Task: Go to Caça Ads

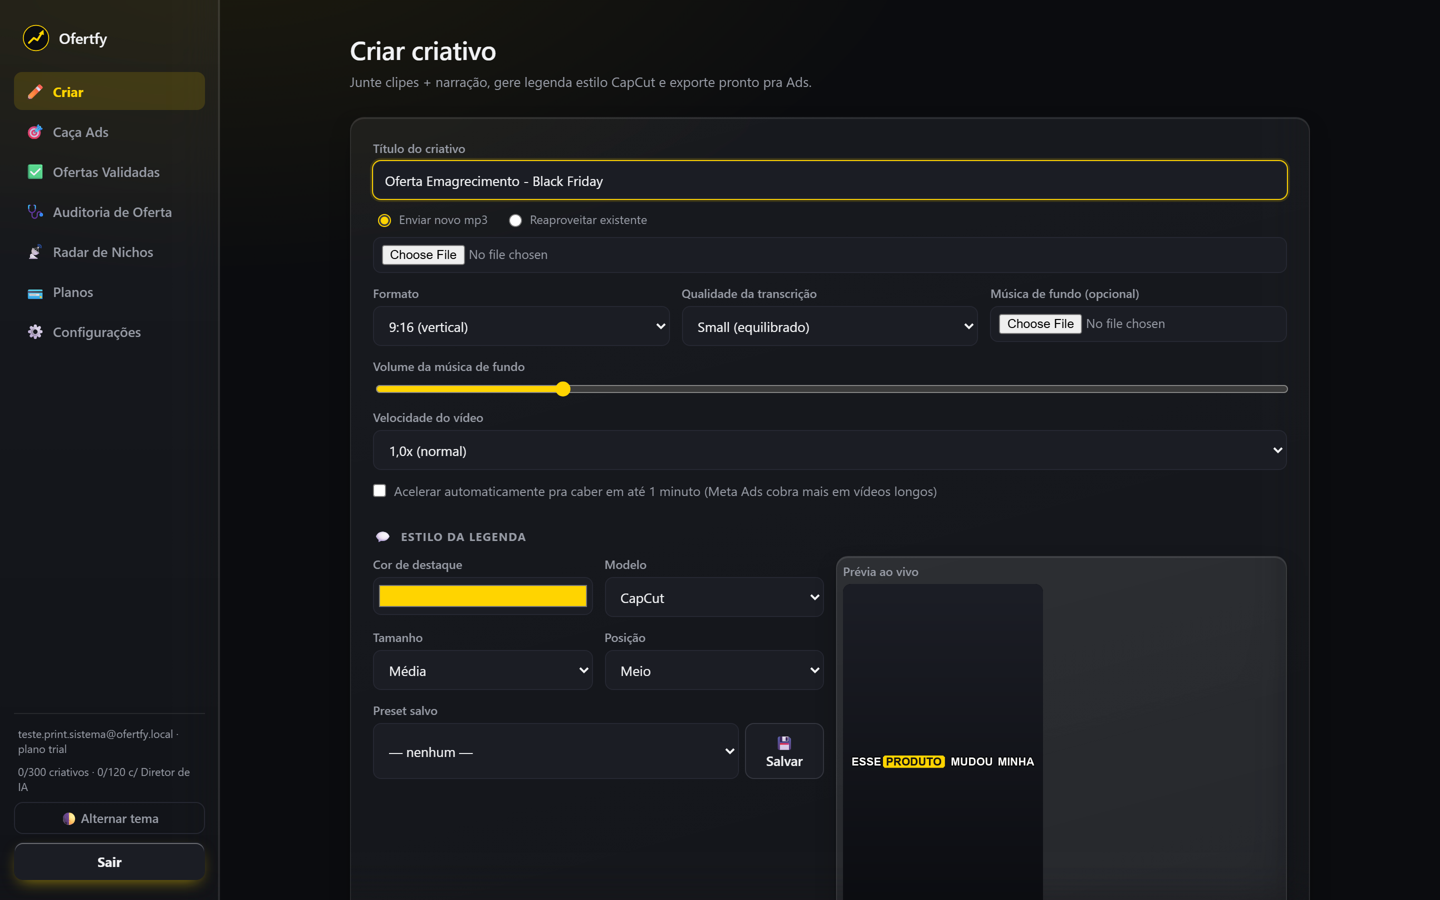Action: (109, 131)
